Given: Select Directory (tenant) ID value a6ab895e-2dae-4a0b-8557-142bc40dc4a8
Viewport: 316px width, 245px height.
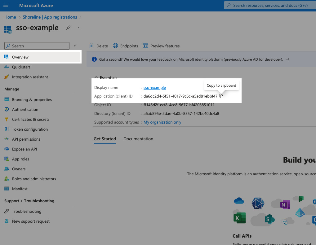Looking at the screenshot, I should pos(181,114).
